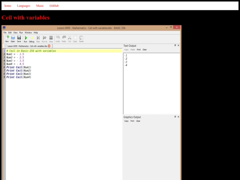Open the View menu
The width and height of the screenshot is (240, 180).
tap(16, 32)
